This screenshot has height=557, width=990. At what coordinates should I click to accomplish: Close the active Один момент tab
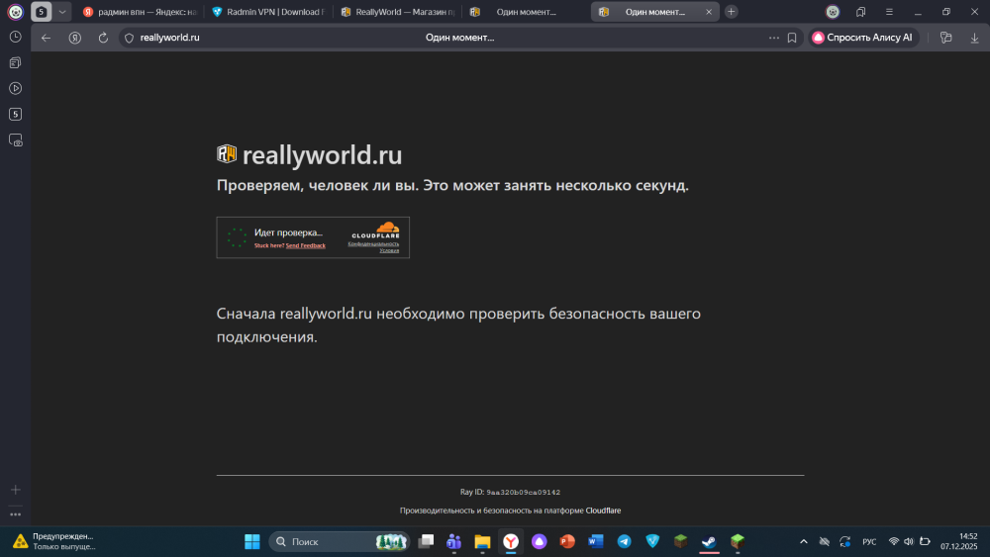(x=709, y=12)
